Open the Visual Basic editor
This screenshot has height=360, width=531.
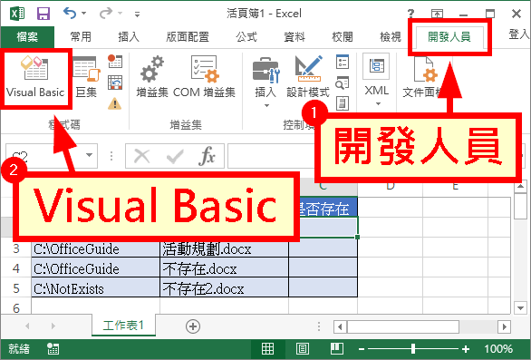click(x=35, y=77)
